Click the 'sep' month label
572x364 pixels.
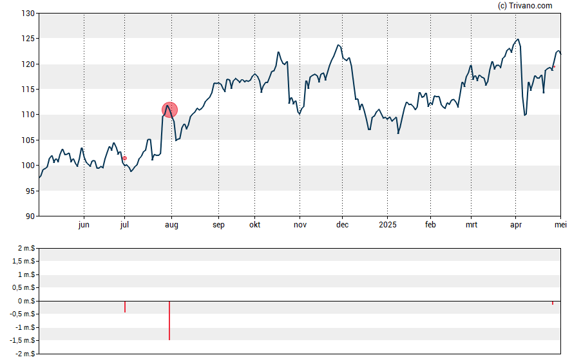218,225
